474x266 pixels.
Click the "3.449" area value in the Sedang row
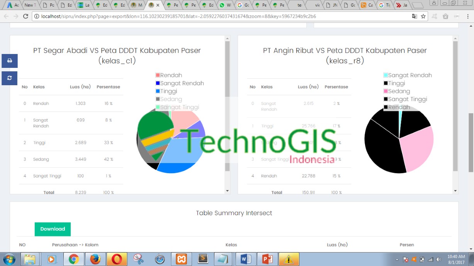pyautogui.click(x=80, y=159)
